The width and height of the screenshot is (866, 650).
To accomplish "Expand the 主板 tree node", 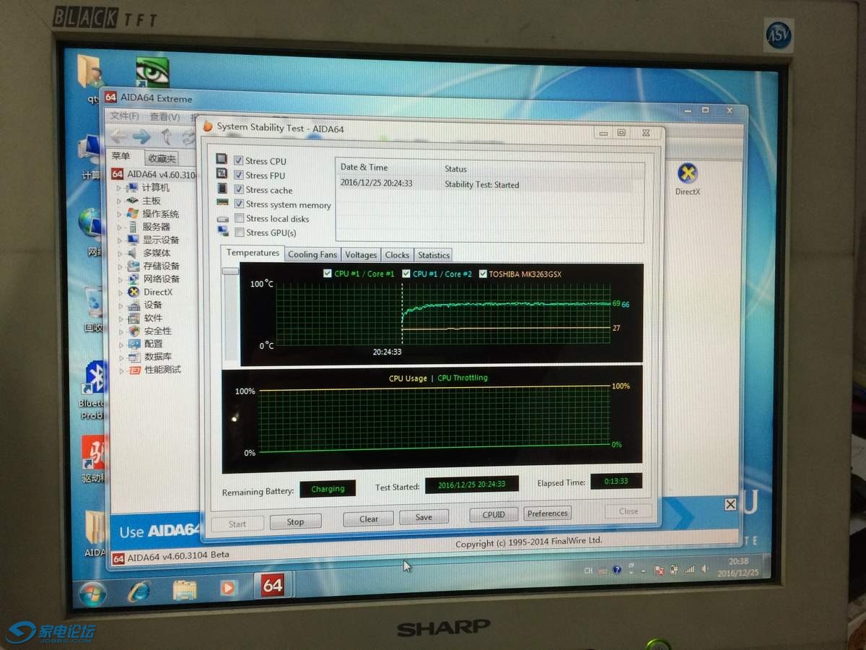I will pyautogui.click(x=120, y=201).
